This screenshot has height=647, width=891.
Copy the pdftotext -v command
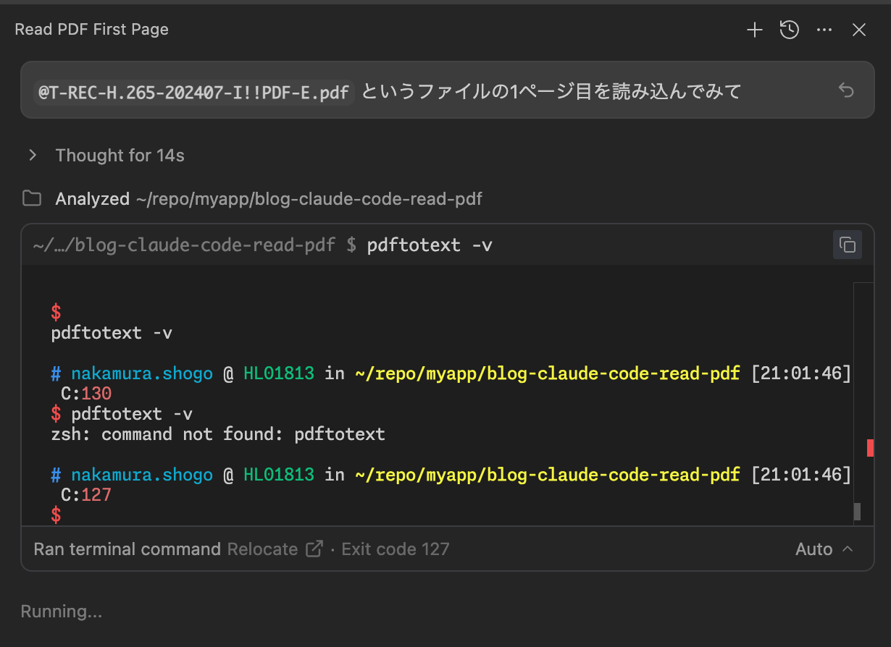pyautogui.click(x=847, y=245)
